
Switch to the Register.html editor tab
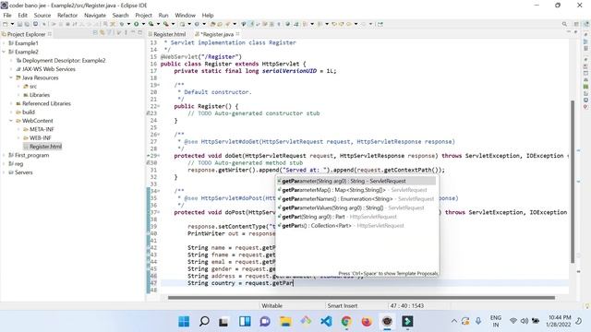167,34
